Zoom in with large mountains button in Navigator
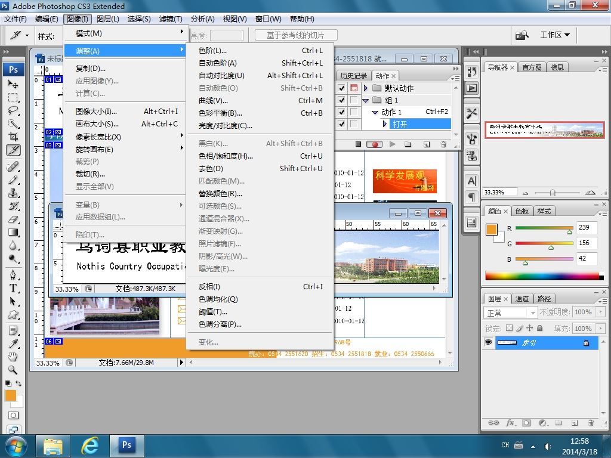The height and width of the screenshot is (458, 611). (x=590, y=193)
